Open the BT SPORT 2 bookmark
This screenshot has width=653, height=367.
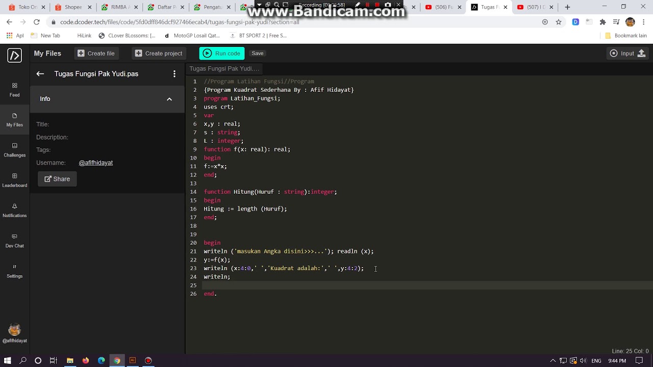258,36
